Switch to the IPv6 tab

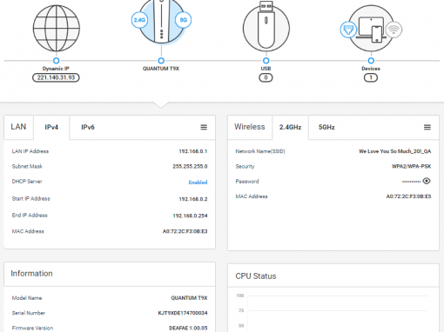(88, 127)
